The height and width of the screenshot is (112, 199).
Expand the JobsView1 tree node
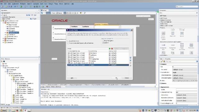pyautogui.click(x=3, y=40)
